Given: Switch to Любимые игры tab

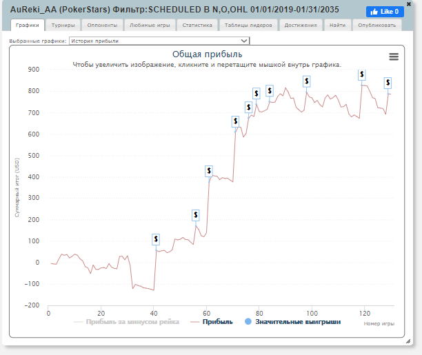Looking at the screenshot, I should (150, 25).
